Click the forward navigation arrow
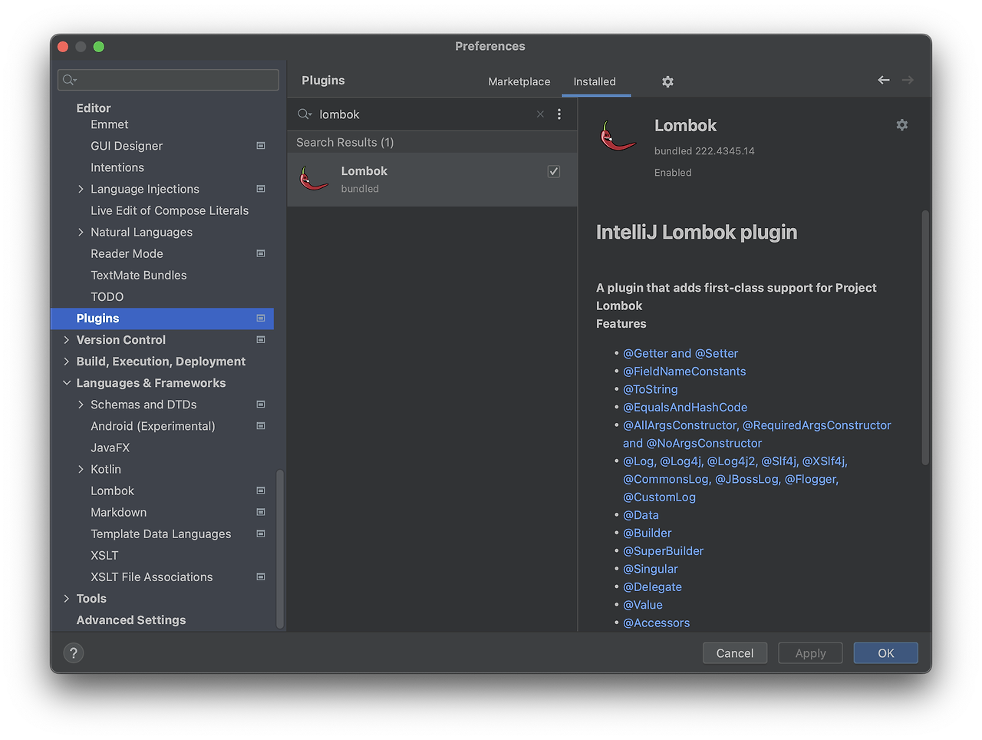 tap(908, 80)
